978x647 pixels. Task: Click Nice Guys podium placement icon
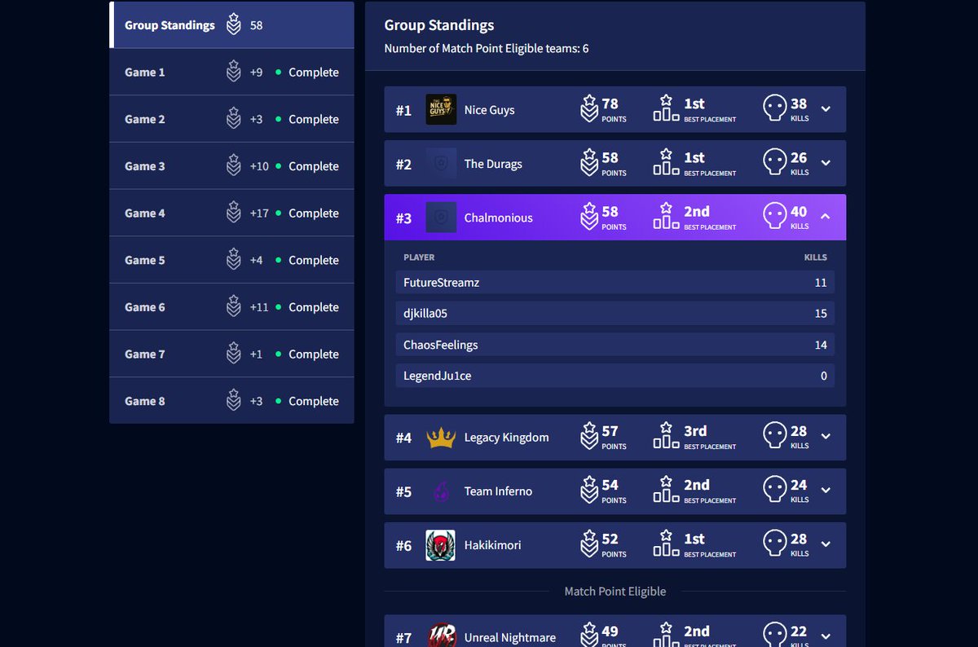pos(666,108)
